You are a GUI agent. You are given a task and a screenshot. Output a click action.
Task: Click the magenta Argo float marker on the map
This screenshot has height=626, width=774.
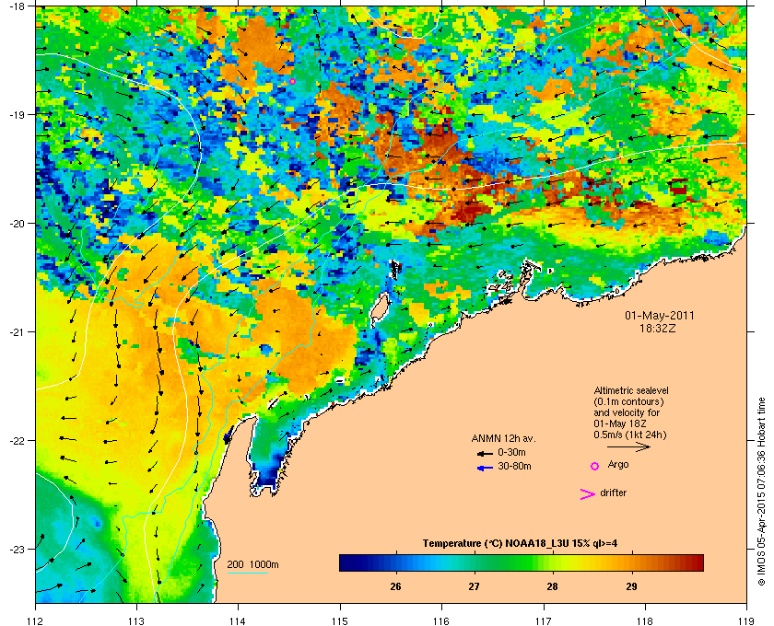coord(292,81)
